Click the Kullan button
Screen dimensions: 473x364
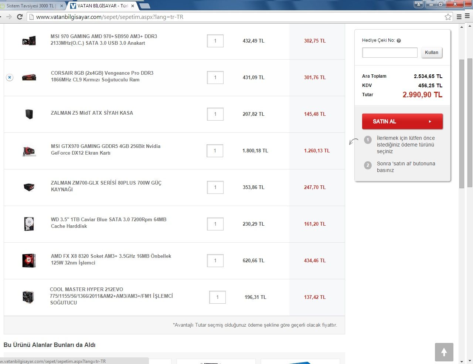[432, 53]
